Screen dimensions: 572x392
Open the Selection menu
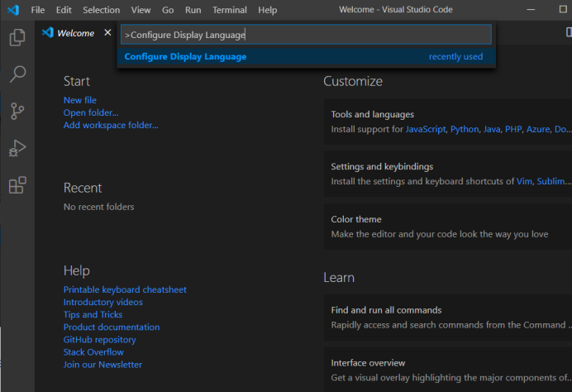pyautogui.click(x=102, y=10)
